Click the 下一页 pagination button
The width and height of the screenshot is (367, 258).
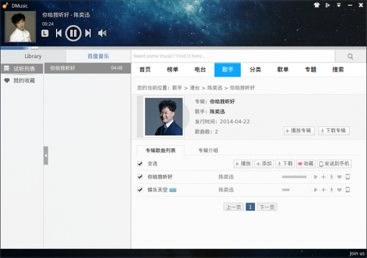click(x=267, y=207)
